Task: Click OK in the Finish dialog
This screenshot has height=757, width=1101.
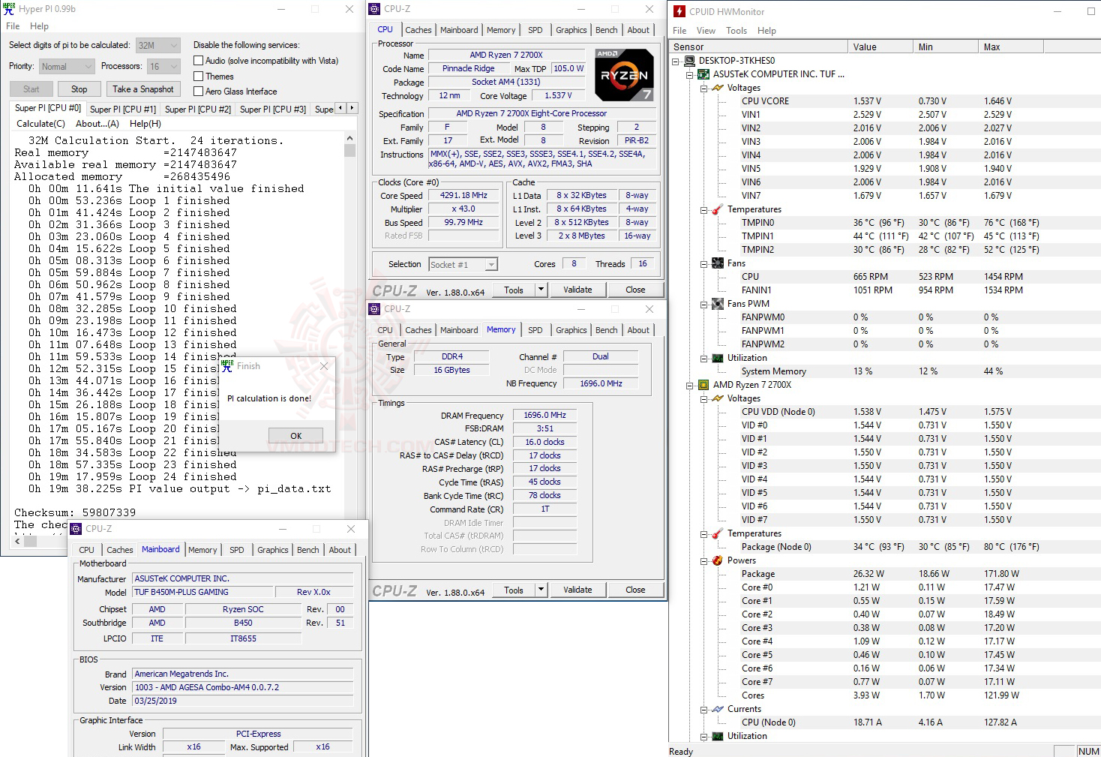Action: [x=296, y=436]
